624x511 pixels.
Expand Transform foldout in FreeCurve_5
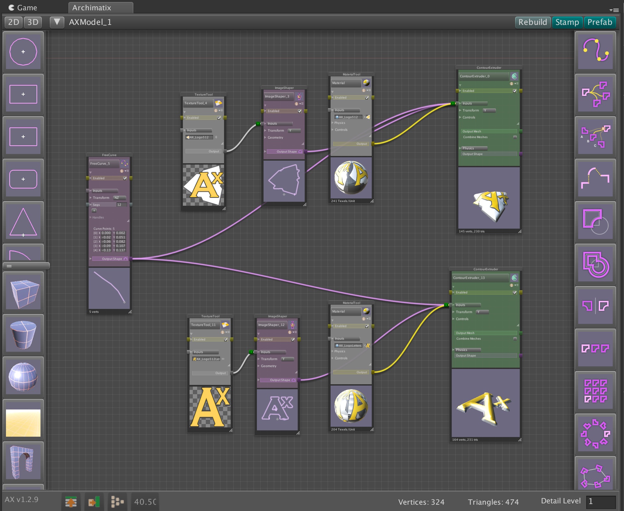pos(91,198)
